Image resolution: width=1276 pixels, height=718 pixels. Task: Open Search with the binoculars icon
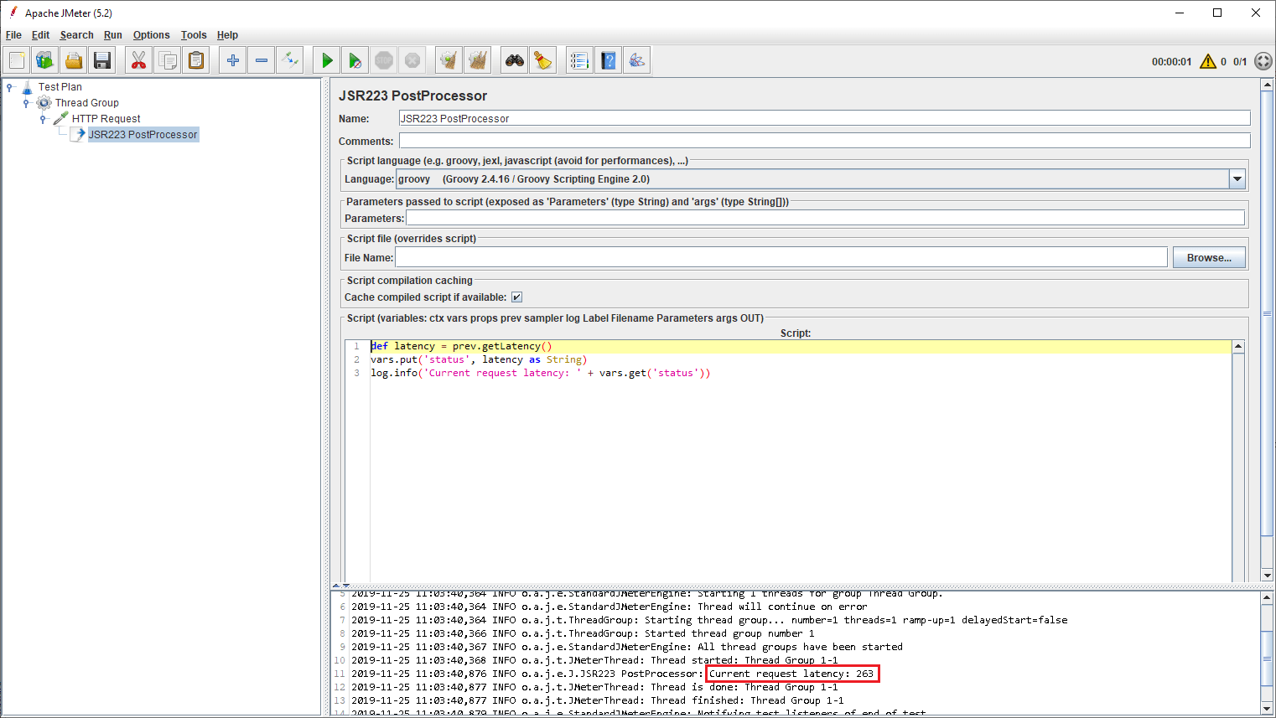515,60
